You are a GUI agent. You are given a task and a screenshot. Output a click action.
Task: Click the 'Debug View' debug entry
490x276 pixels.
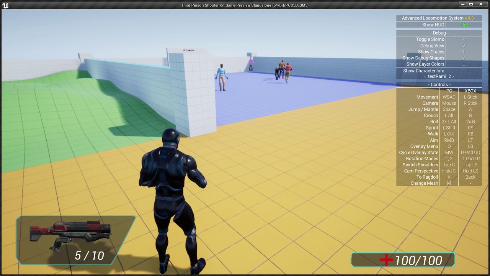pyautogui.click(x=432, y=46)
